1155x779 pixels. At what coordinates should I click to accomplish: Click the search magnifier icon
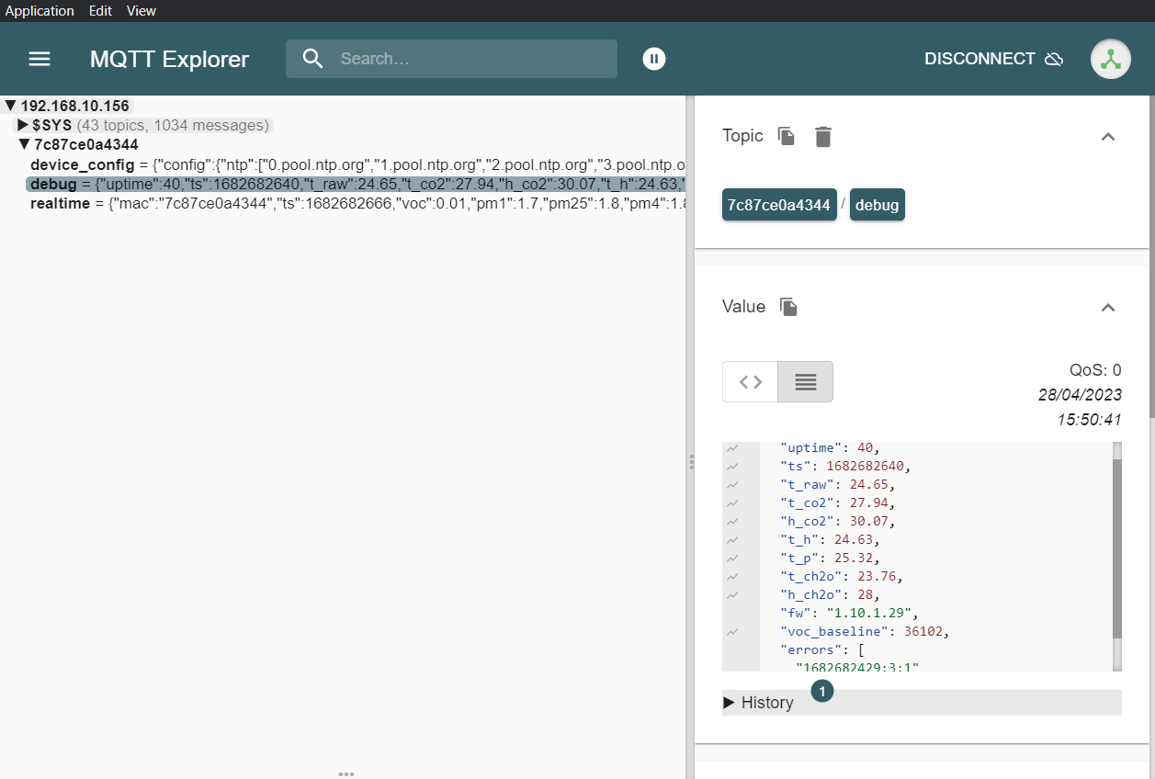[313, 59]
